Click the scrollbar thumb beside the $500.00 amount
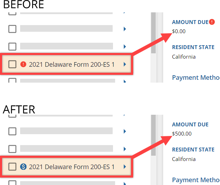 click(x=153, y=136)
